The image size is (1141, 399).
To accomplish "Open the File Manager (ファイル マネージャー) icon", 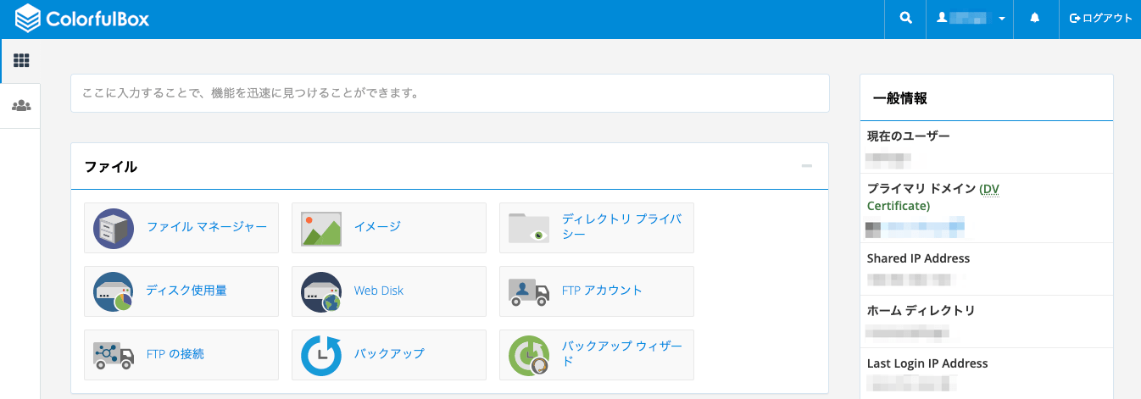I will [x=114, y=228].
